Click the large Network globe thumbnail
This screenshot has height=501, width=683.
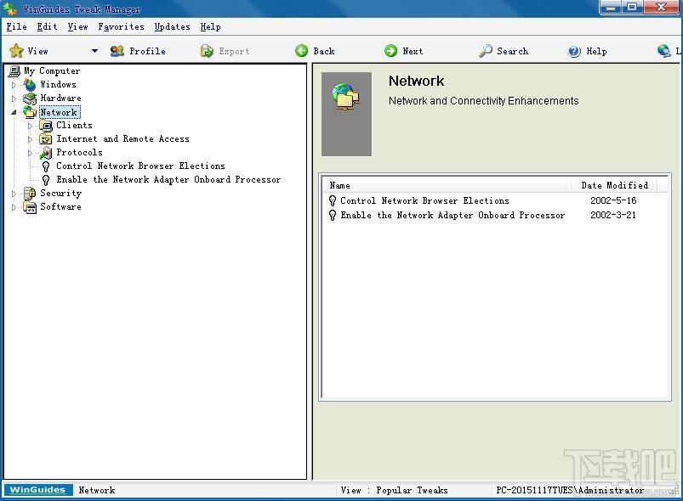[x=346, y=114]
